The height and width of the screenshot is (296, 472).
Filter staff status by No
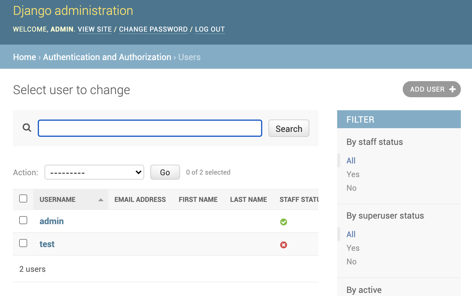[x=352, y=188]
